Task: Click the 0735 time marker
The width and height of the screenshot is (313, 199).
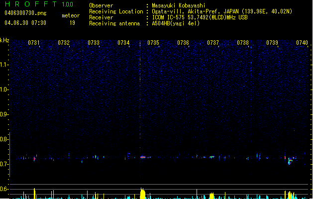Action: pyautogui.click(x=153, y=43)
